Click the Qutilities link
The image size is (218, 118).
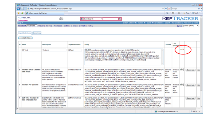point(67,26)
